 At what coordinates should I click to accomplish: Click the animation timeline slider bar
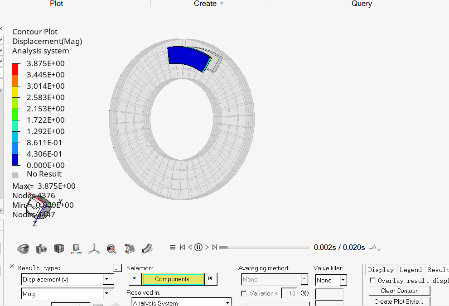264,248
